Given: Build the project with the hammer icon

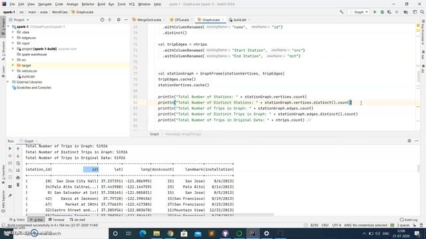Looking at the screenshot, I should (341, 12).
